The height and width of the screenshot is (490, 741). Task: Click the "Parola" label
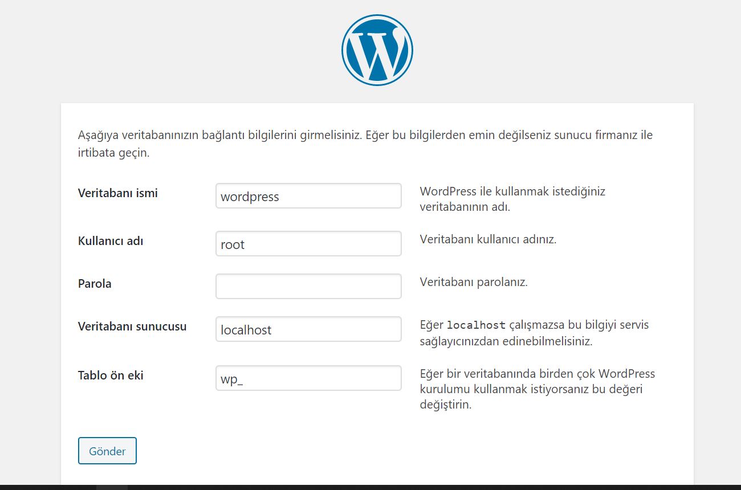(x=95, y=284)
